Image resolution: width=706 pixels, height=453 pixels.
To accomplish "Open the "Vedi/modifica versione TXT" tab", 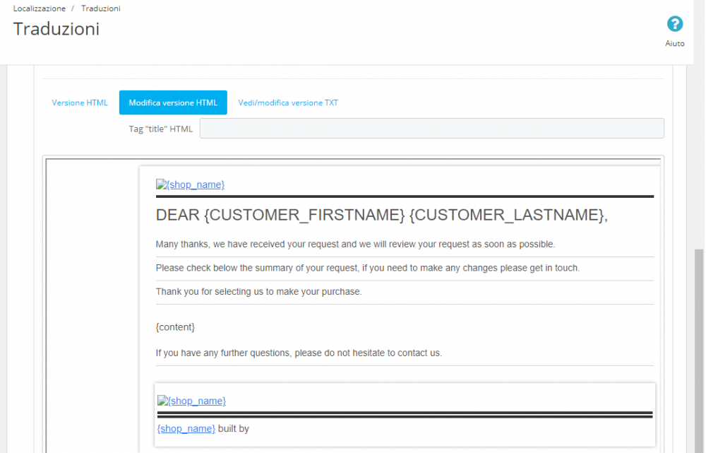I will [x=287, y=102].
